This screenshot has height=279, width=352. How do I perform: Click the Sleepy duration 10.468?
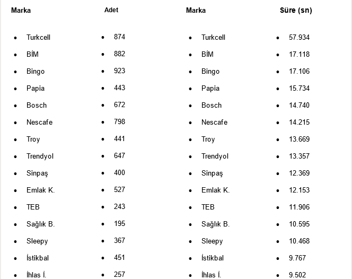(299, 241)
